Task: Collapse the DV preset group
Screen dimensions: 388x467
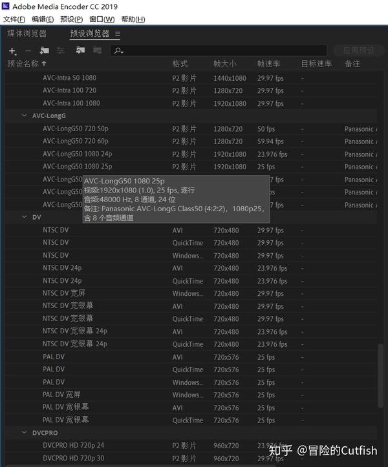Action: [24, 217]
